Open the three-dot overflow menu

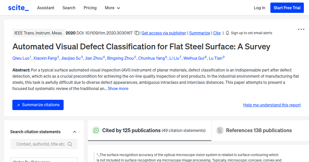(x=301, y=29)
